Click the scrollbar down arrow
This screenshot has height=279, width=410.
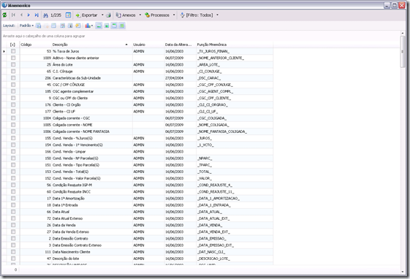click(x=403, y=272)
